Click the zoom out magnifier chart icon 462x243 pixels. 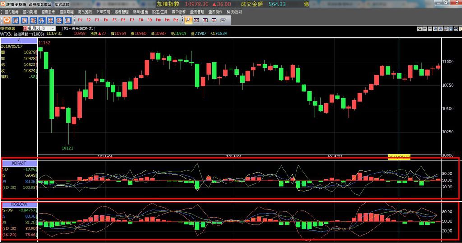(435, 29)
